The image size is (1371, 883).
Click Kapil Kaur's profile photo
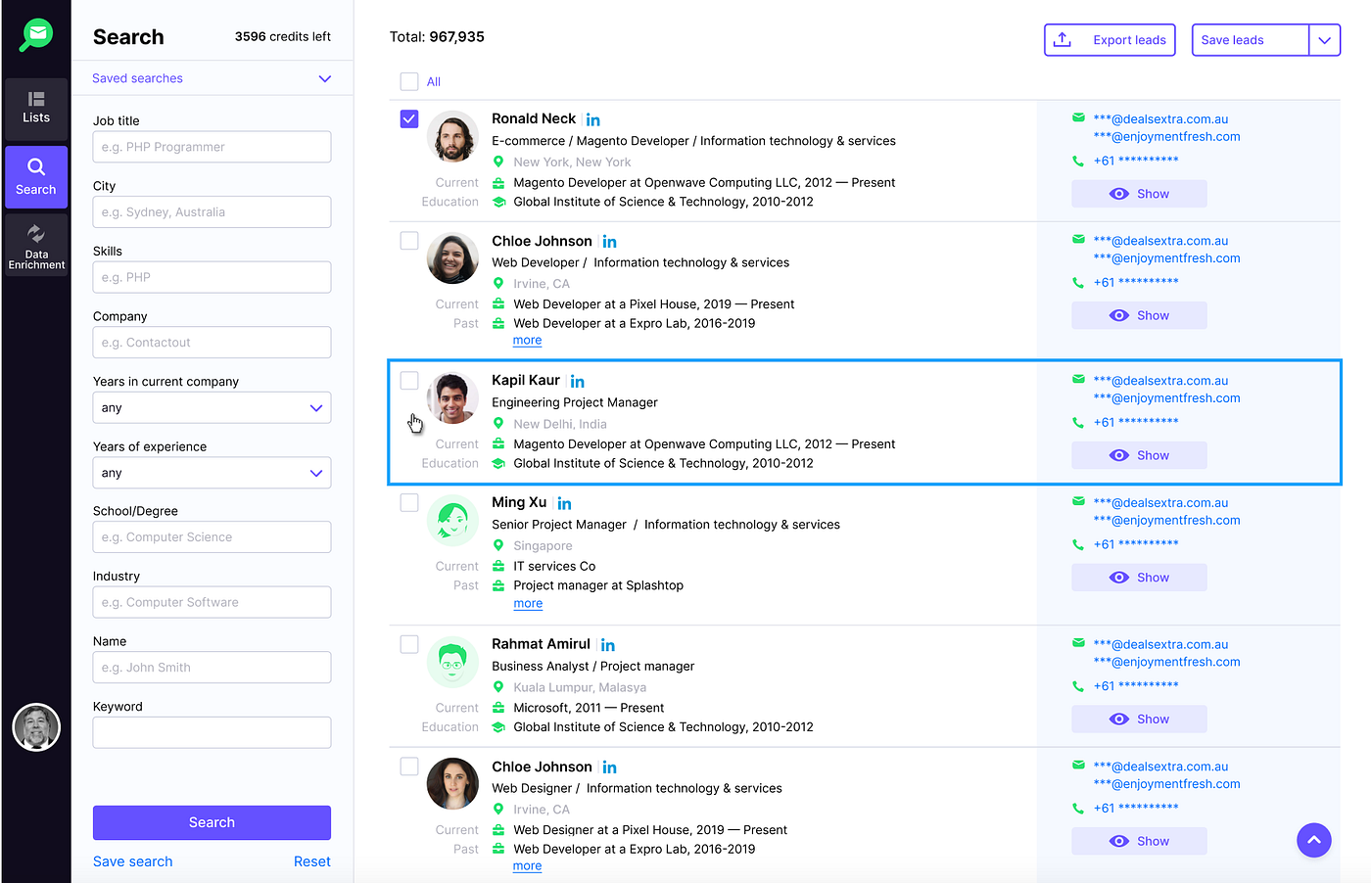click(452, 398)
